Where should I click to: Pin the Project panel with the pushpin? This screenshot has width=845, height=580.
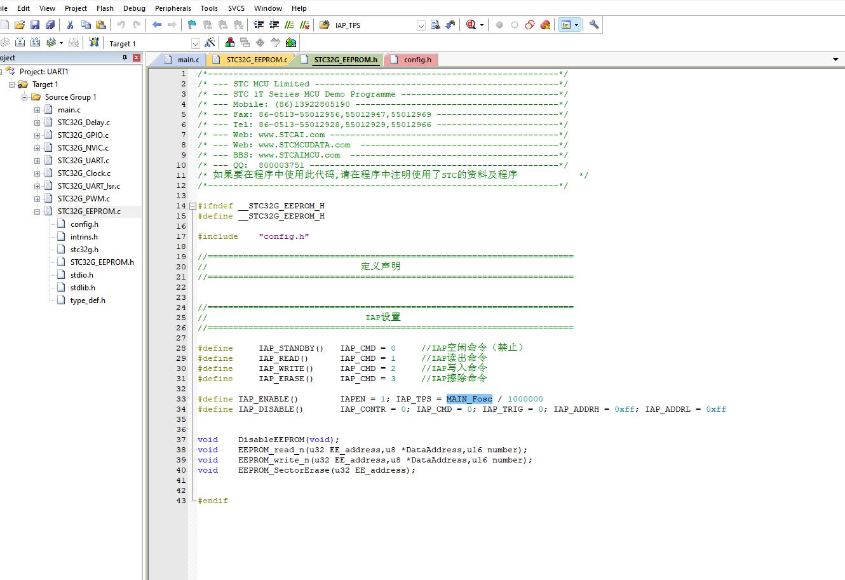click(125, 58)
